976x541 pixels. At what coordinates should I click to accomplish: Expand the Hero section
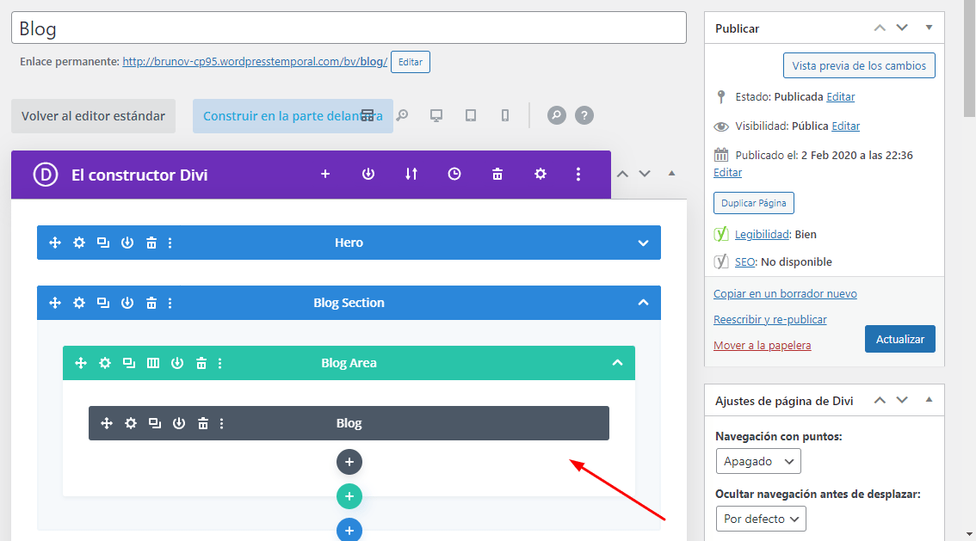tap(643, 243)
